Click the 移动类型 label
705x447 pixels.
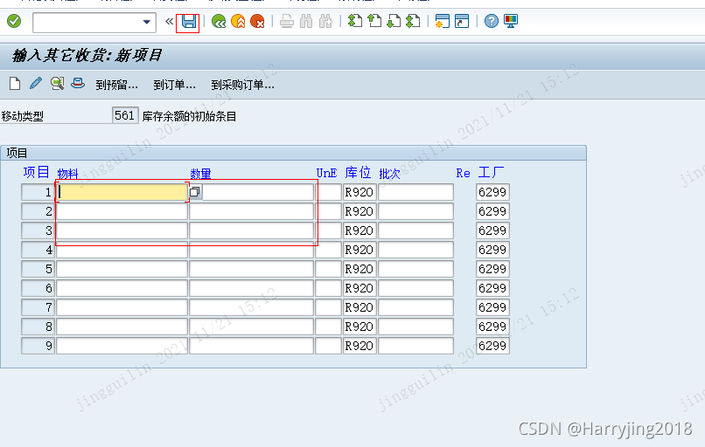coord(23,116)
